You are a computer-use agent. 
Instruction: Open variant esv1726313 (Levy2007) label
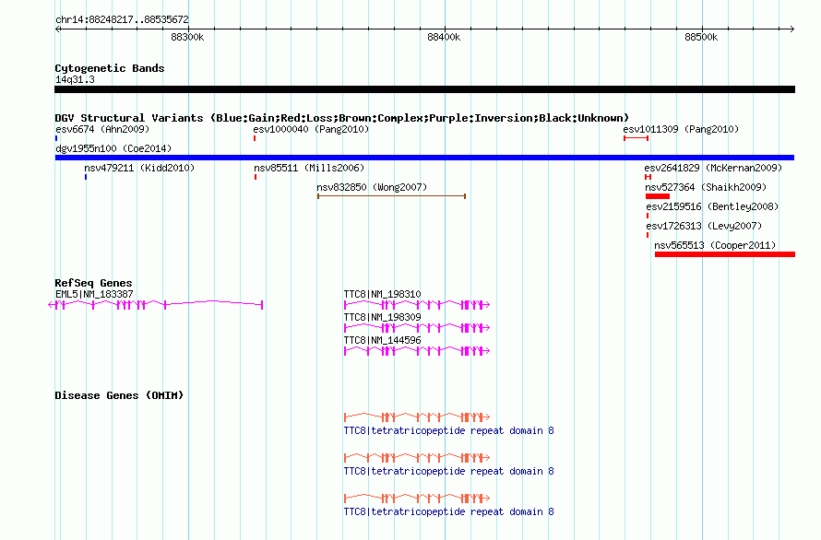tap(704, 226)
